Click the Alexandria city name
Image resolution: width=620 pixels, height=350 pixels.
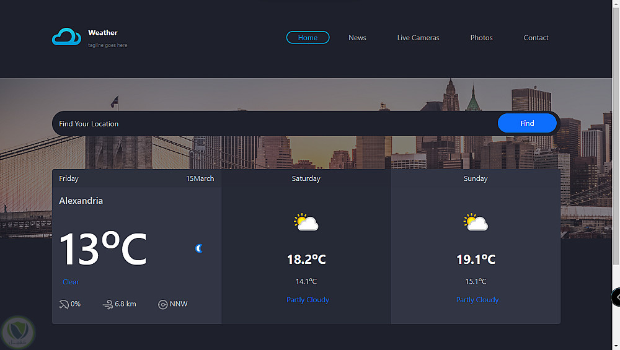pyautogui.click(x=81, y=201)
